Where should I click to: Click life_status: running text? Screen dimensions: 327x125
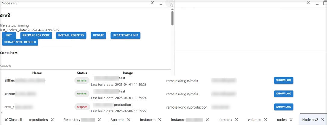pyautogui.click(x=14, y=25)
